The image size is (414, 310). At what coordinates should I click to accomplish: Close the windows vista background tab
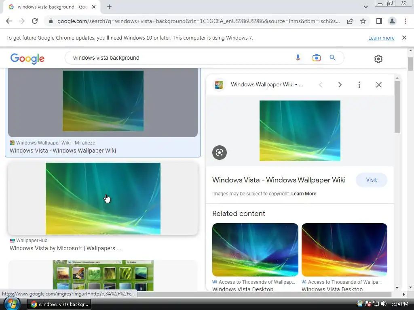pyautogui.click(x=94, y=7)
